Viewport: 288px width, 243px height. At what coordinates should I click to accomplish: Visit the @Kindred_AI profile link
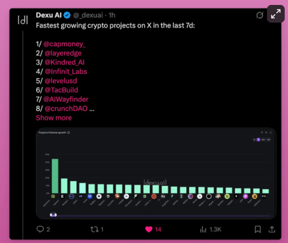click(65, 62)
